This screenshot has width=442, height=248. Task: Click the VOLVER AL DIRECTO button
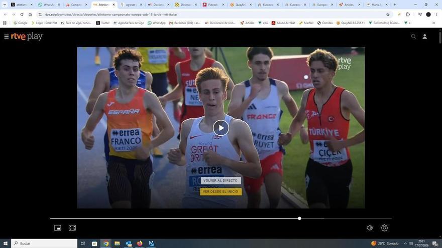tap(220, 180)
